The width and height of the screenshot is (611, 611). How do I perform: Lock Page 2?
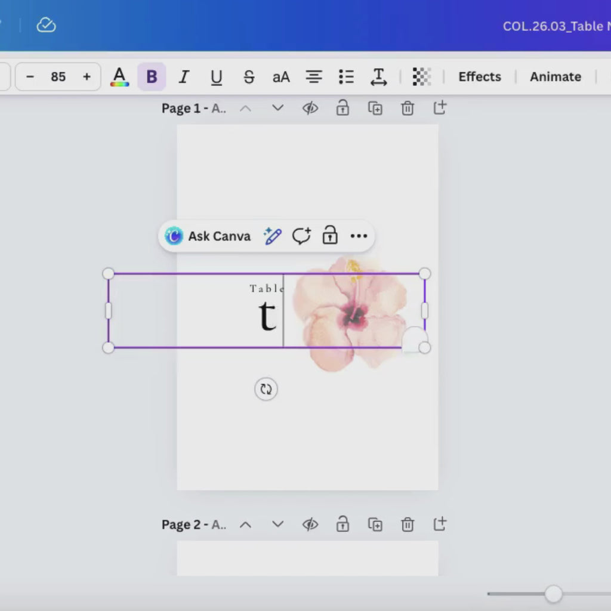[342, 524]
